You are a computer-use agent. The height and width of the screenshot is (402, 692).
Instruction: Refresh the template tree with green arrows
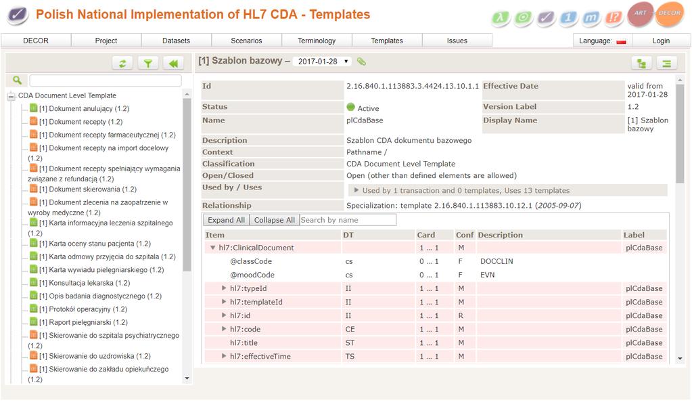[122, 64]
